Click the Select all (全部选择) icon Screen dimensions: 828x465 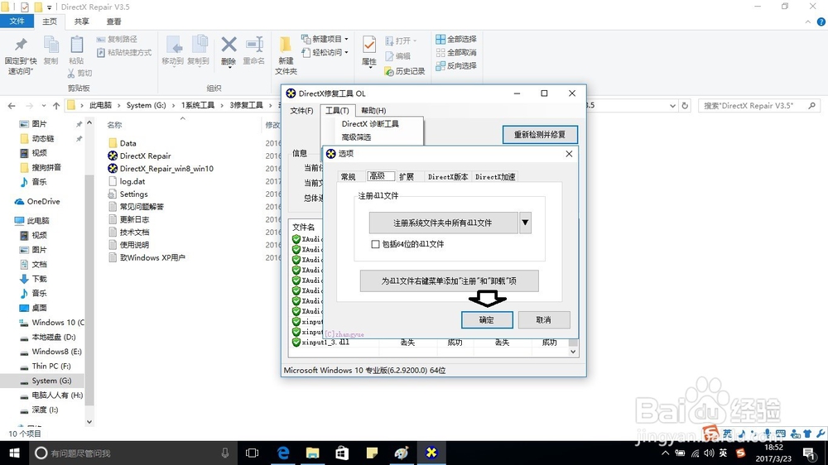440,39
